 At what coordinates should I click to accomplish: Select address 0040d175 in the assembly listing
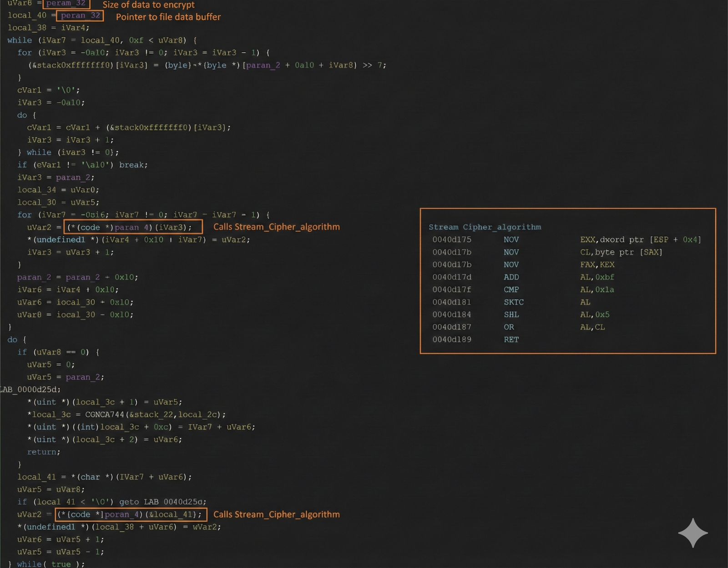451,239
